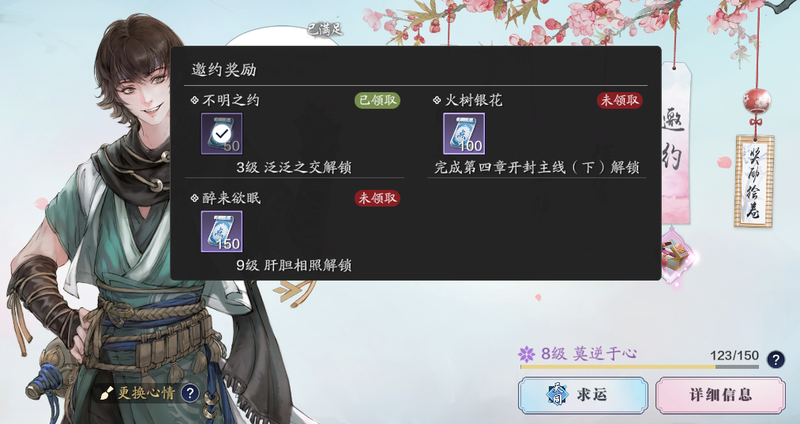Click the brush icon for 更换心情
800x424 pixels.
click(107, 393)
